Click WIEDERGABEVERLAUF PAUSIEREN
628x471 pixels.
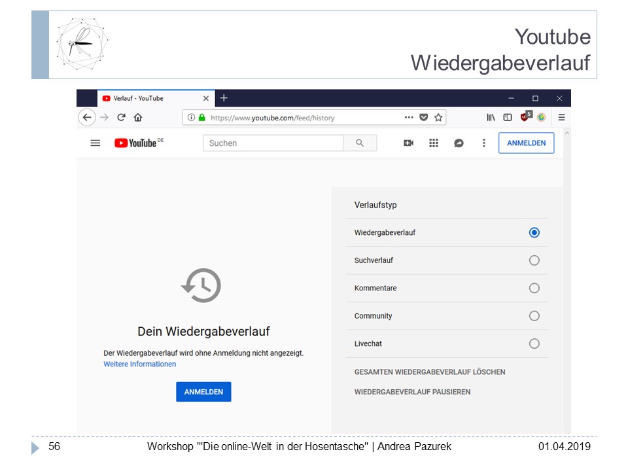pyautogui.click(x=412, y=392)
